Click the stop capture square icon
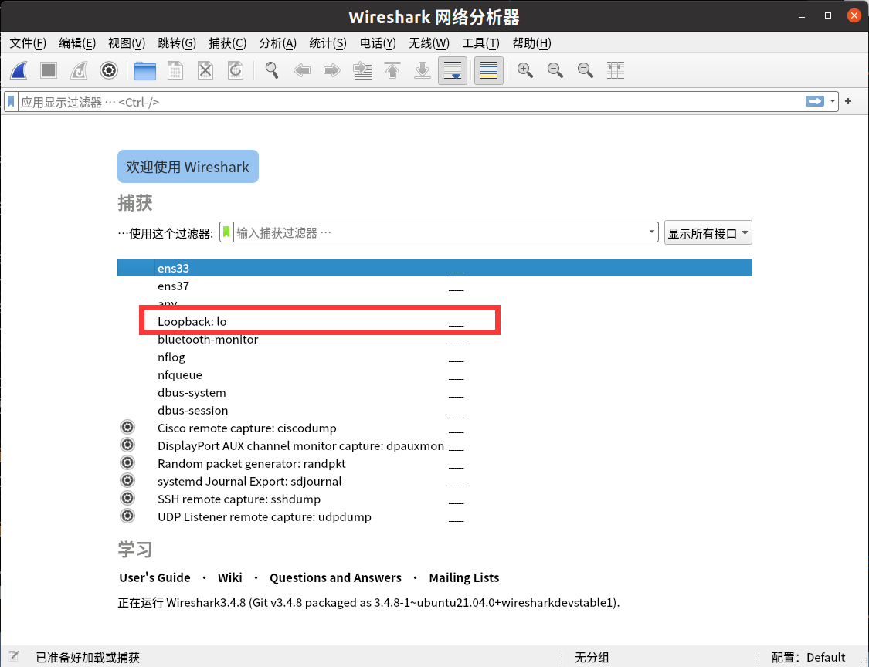 pos(49,70)
